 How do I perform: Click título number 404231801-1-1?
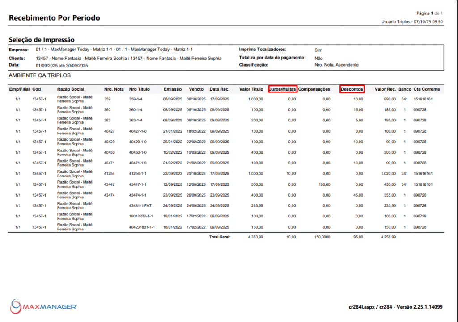tap(142, 227)
